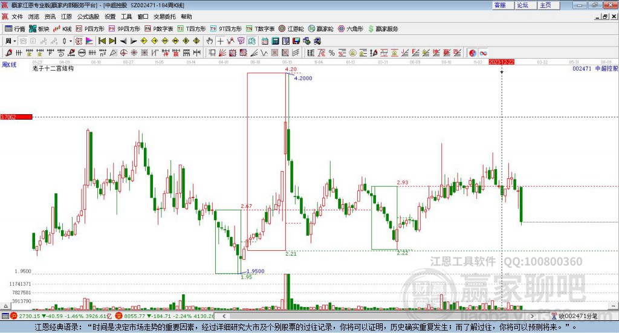Click the 主页 homepage button
The image size is (619, 333).
[548, 5]
